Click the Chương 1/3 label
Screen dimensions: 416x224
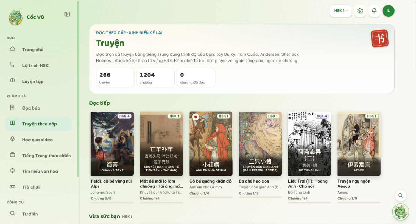pos(249,193)
